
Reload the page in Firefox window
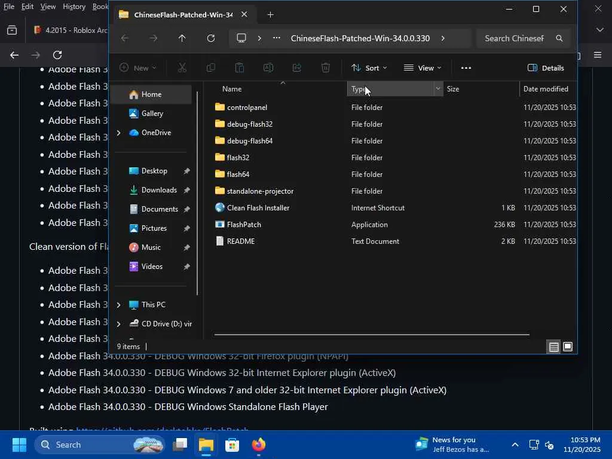click(x=57, y=55)
